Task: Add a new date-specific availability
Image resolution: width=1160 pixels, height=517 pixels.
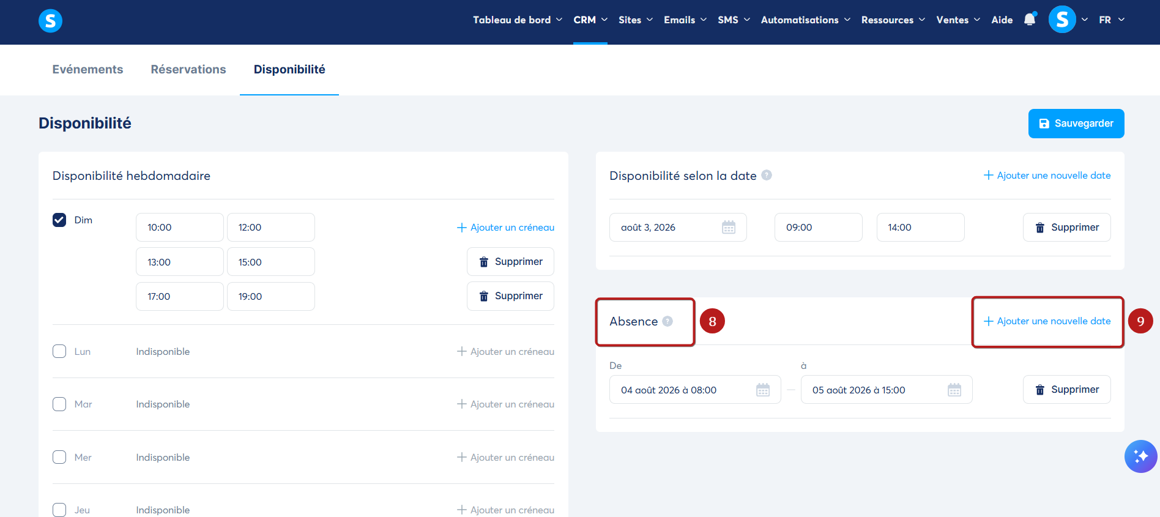Action: click(x=1047, y=175)
